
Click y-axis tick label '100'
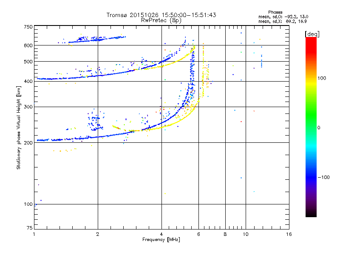(28, 204)
